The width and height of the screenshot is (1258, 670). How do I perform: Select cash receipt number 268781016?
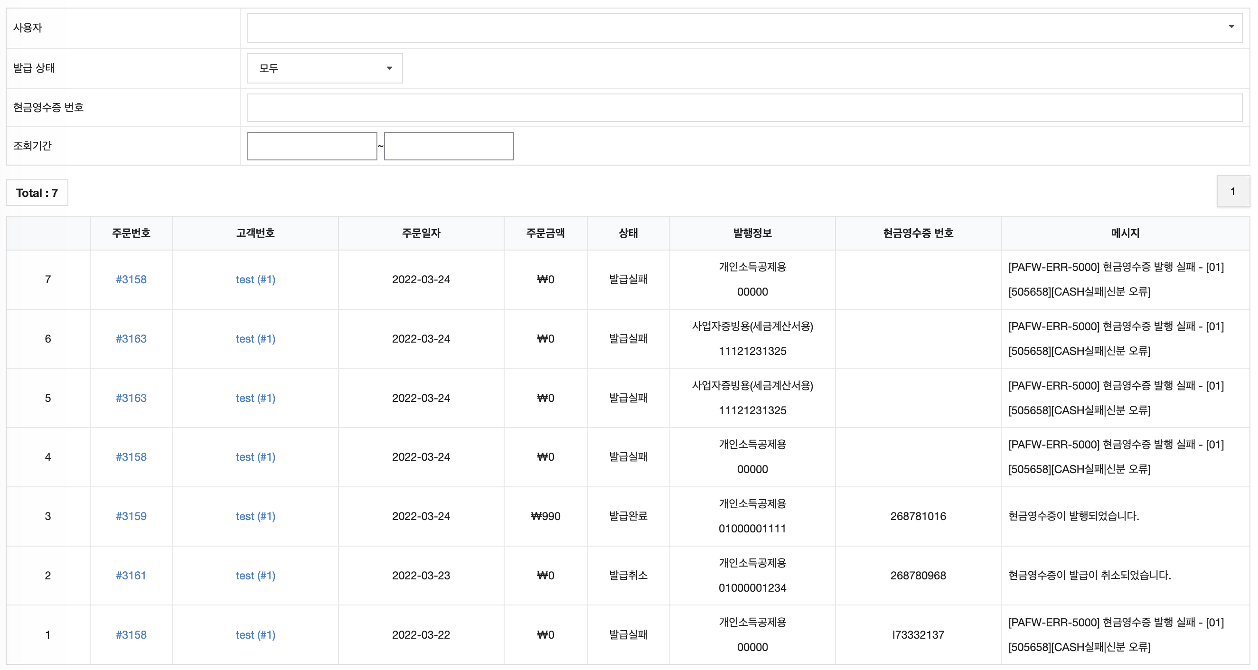pyautogui.click(x=918, y=516)
